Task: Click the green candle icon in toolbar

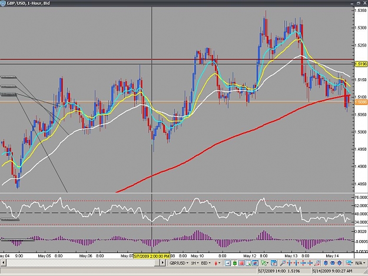Action: 235,263
